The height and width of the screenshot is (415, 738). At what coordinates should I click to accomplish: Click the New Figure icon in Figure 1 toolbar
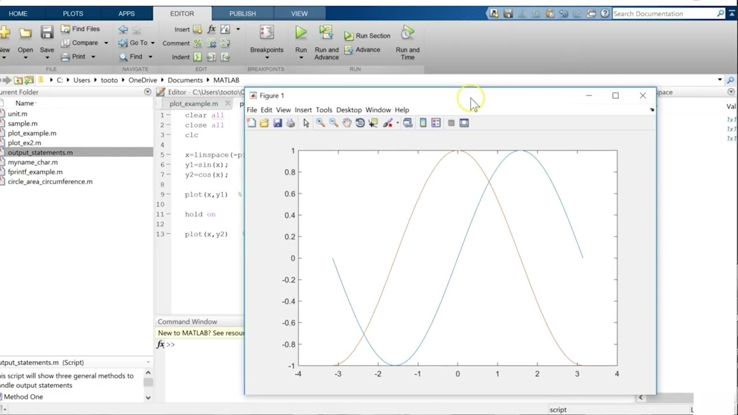tap(251, 123)
